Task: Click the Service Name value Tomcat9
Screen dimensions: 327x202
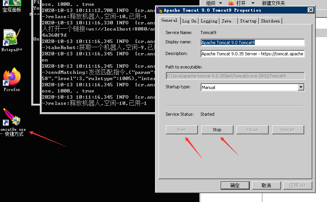Action: (x=208, y=33)
